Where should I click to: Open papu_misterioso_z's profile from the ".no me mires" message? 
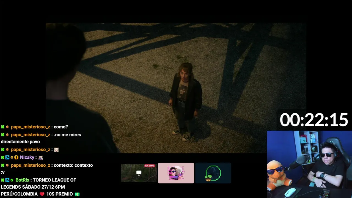31,135
